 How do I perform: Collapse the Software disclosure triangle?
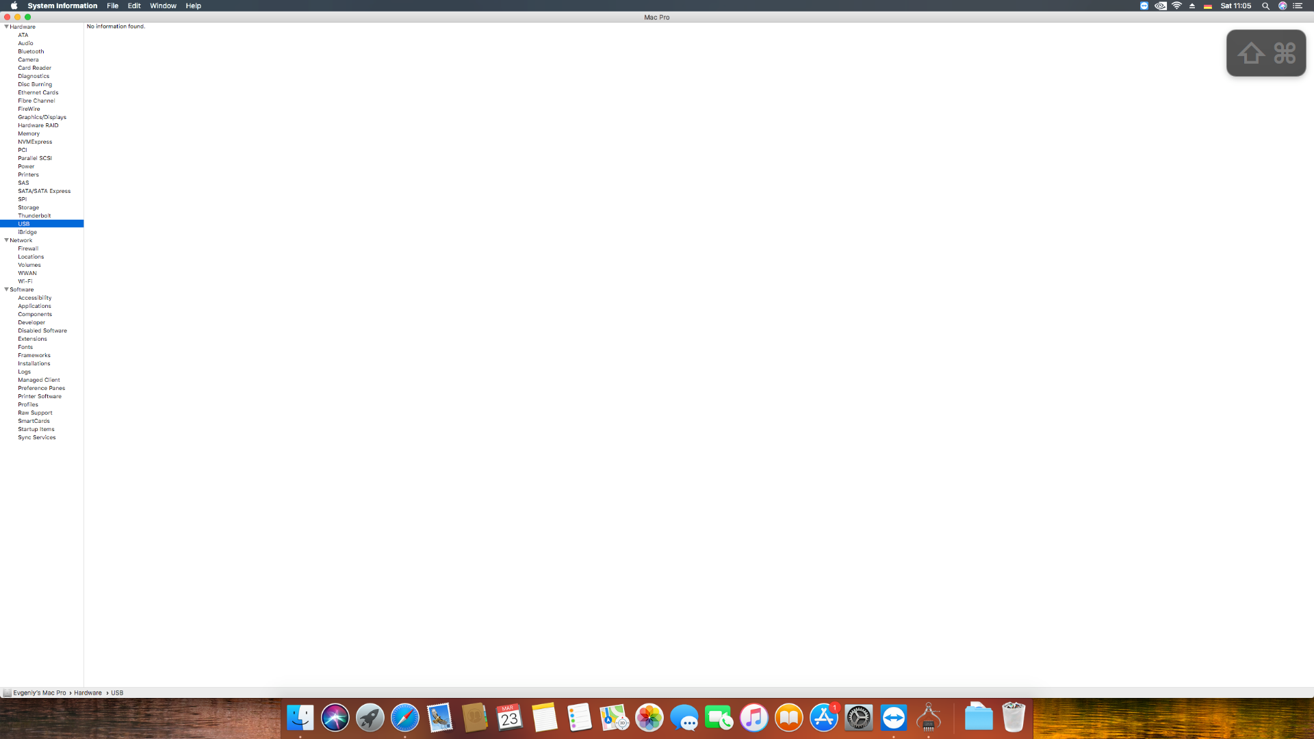[x=7, y=289]
